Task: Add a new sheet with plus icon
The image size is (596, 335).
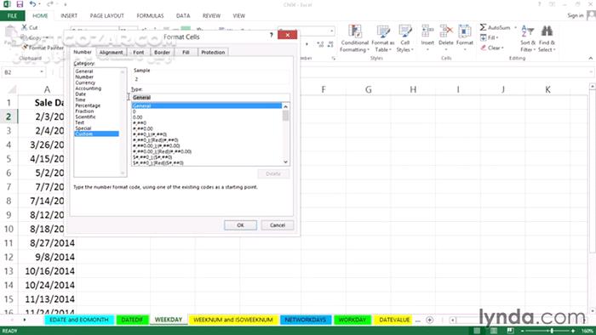Action: 429,320
